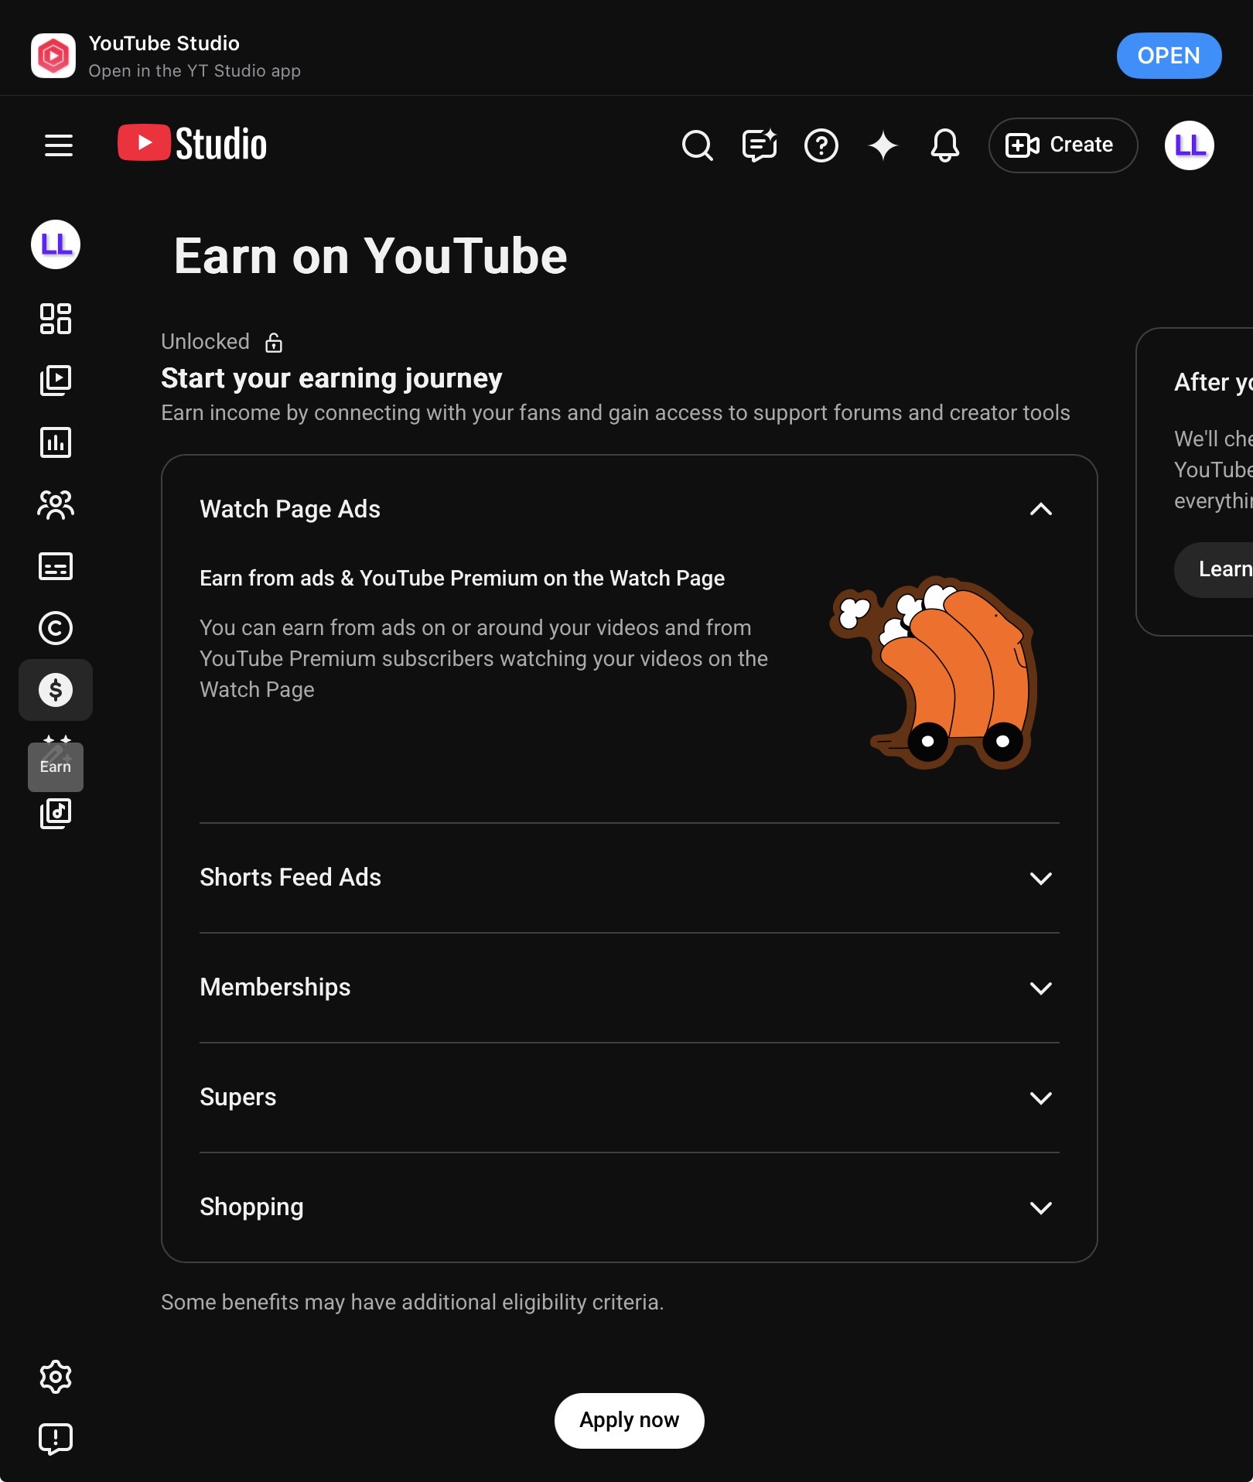Click the Learn button in side card
This screenshot has height=1482, width=1253.
[x=1214, y=569]
